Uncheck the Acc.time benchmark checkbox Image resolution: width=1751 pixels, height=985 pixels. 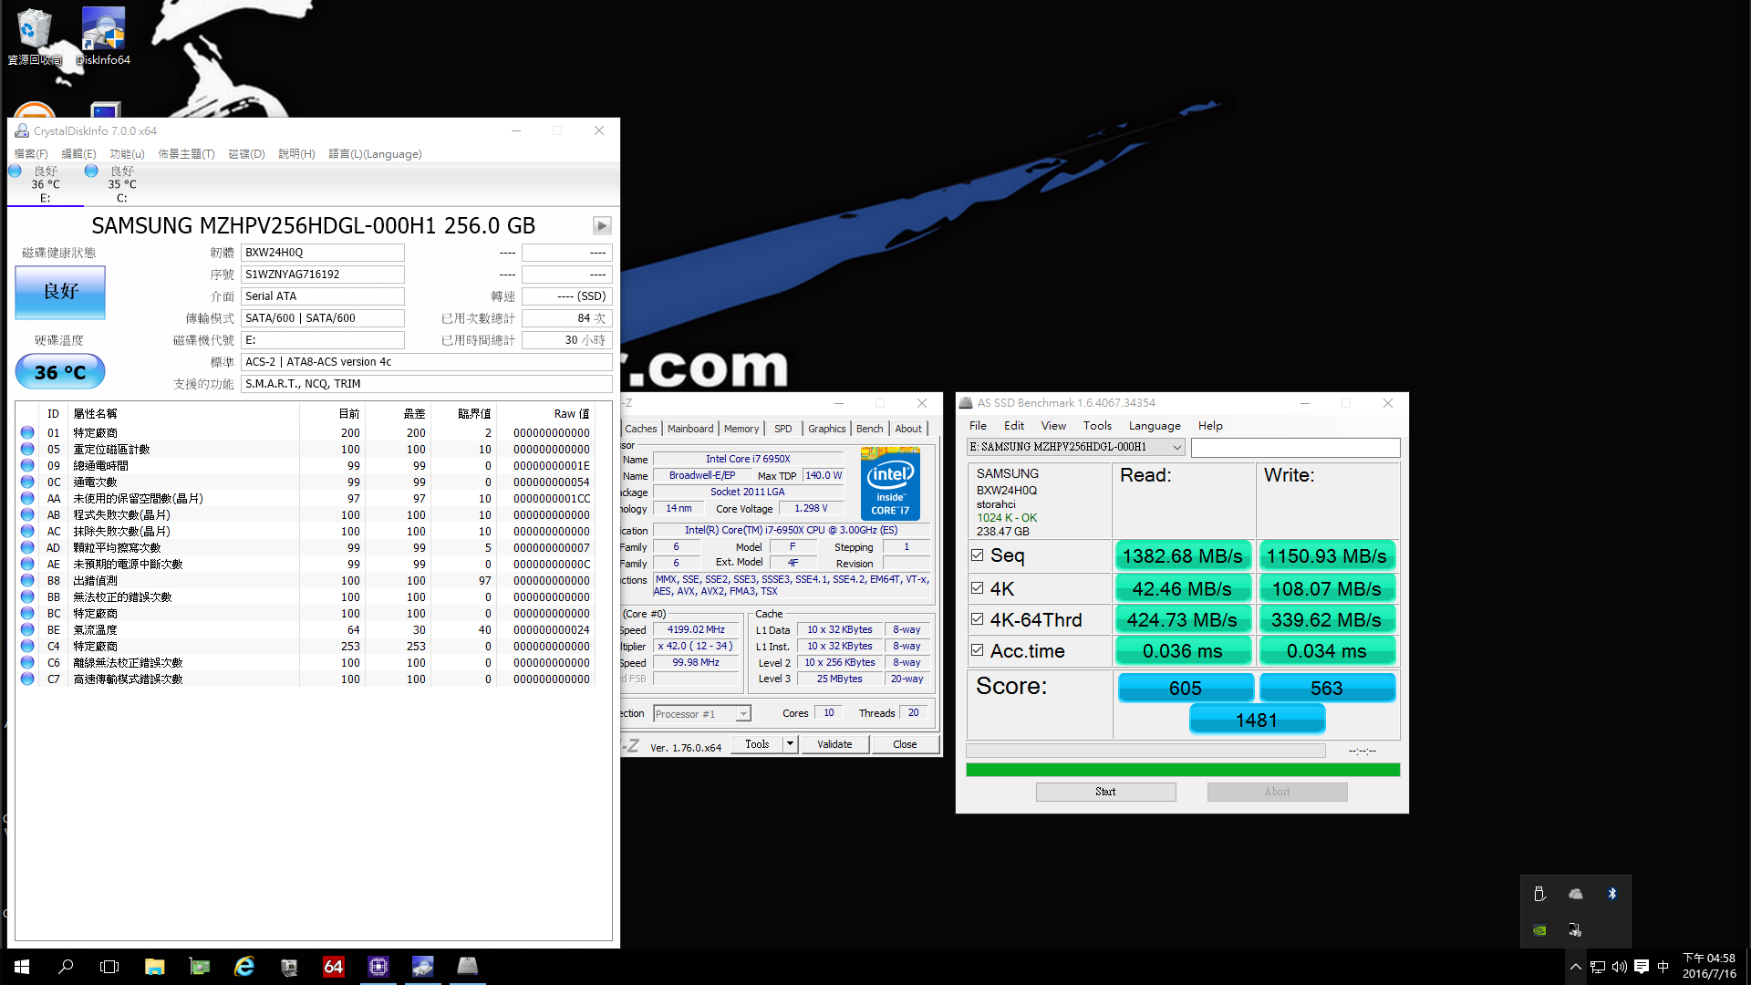tap(978, 650)
